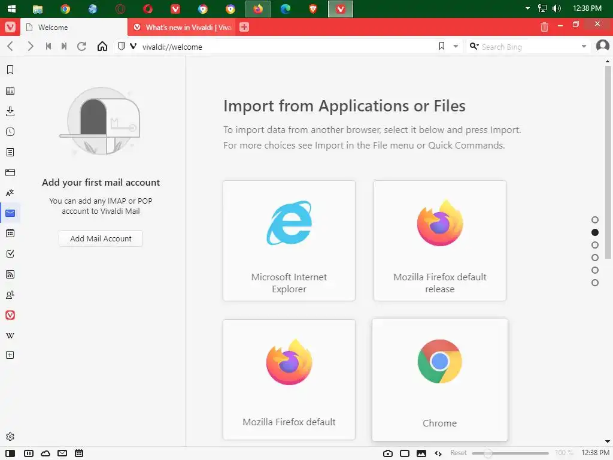Screen dimensions: 613x460
Task: Open the Contacts panel
Action: (x=10, y=295)
